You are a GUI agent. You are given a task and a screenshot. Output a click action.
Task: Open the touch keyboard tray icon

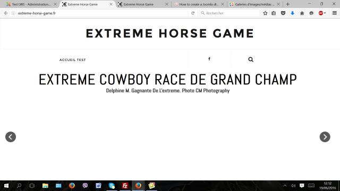[311, 186]
